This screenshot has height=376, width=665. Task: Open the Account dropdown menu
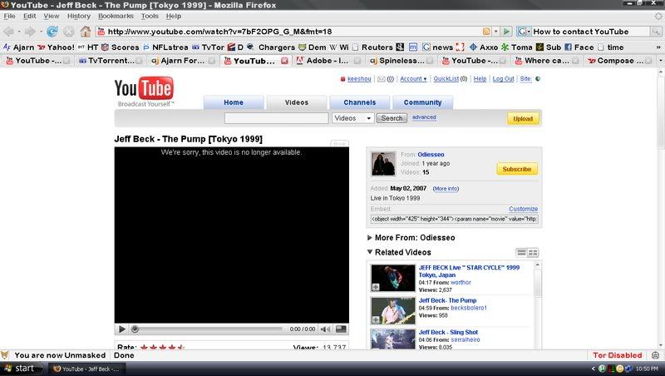pos(413,79)
